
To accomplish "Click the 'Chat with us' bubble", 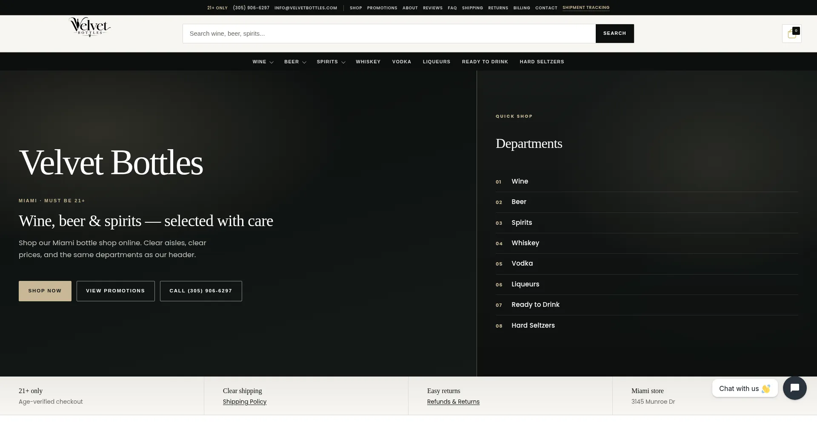I will pos(745,388).
